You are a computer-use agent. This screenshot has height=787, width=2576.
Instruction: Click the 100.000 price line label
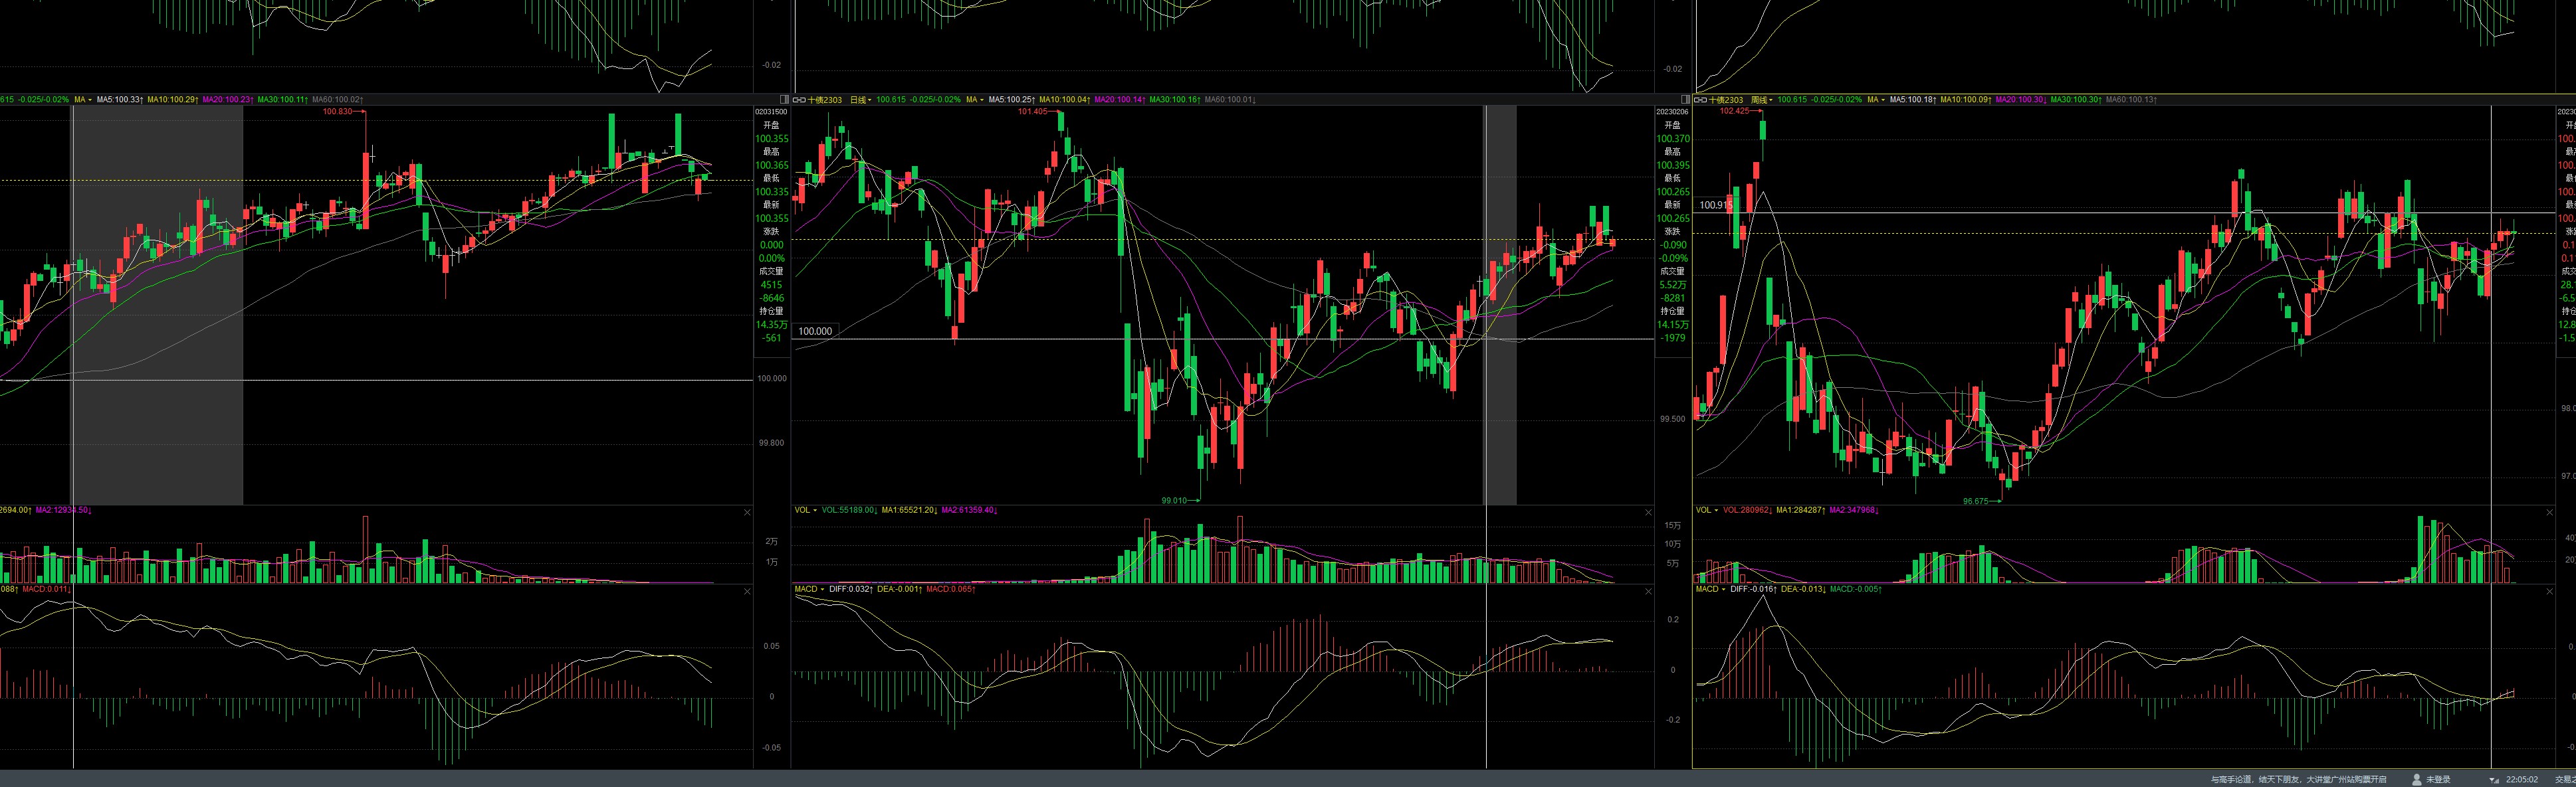815,331
